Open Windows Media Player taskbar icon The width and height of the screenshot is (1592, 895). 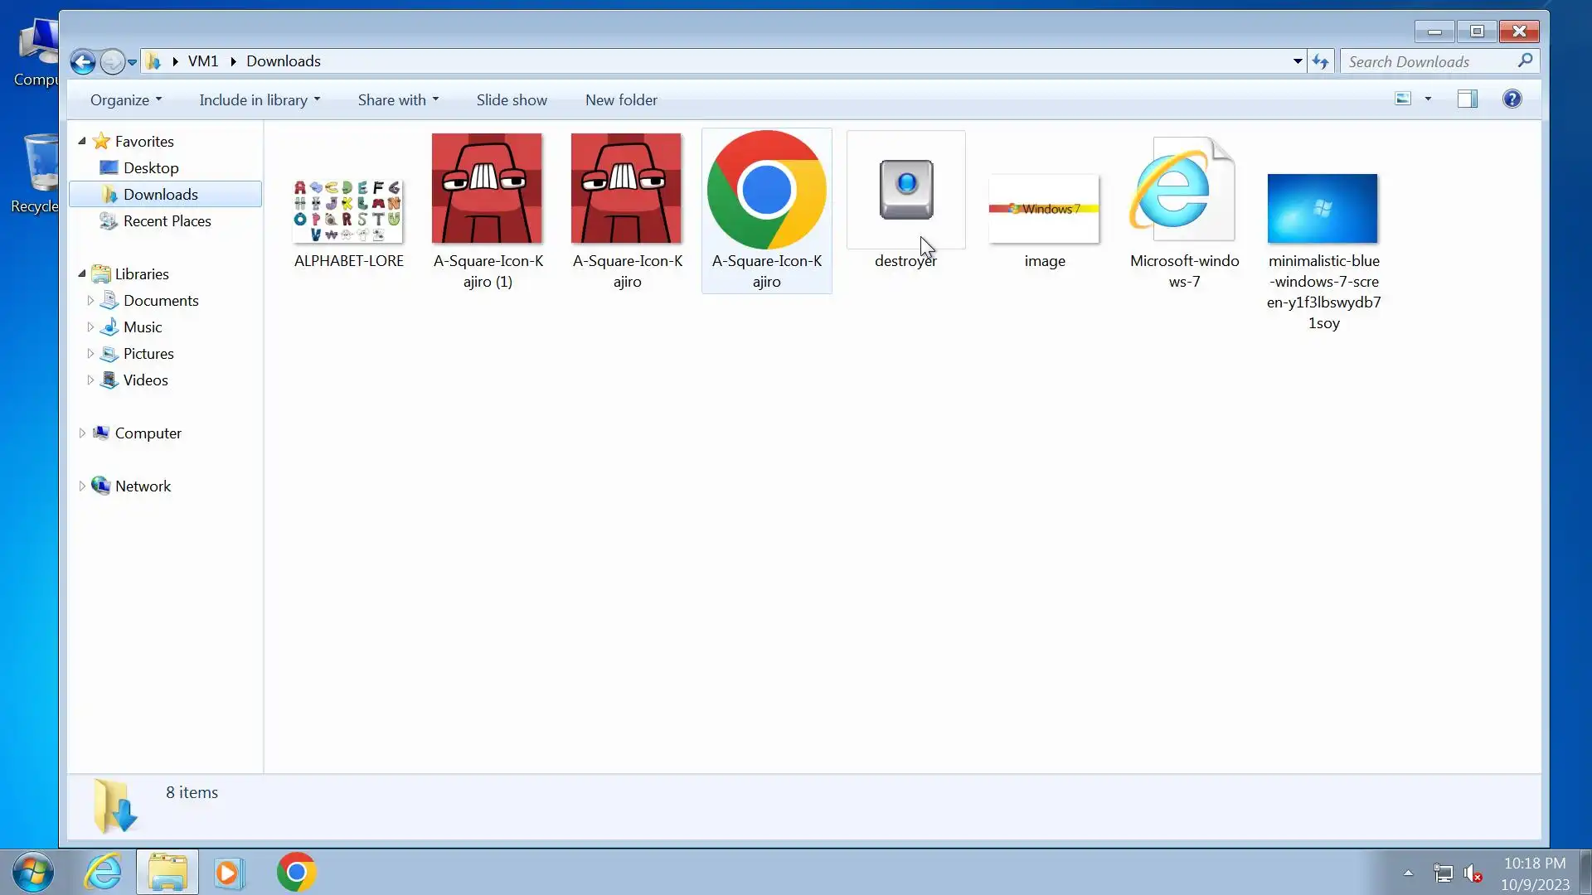coord(229,873)
